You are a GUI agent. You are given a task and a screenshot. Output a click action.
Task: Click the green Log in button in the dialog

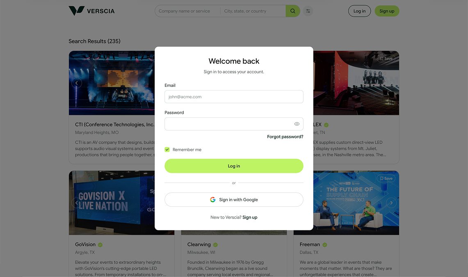click(x=234, y=166)
